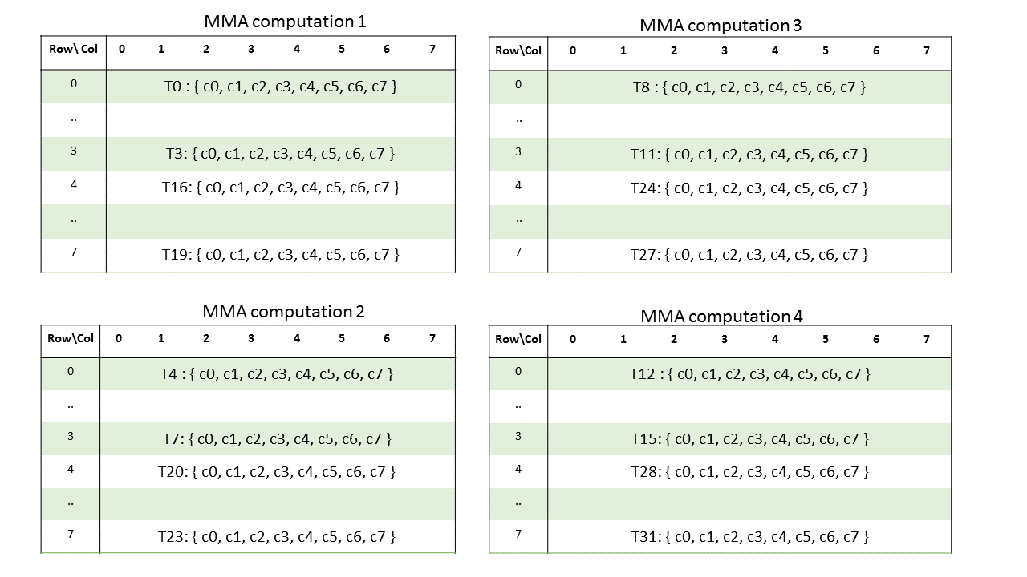Click the T11 entry in computation 3
Screen dimensions: 1027x577
point(749,154)
